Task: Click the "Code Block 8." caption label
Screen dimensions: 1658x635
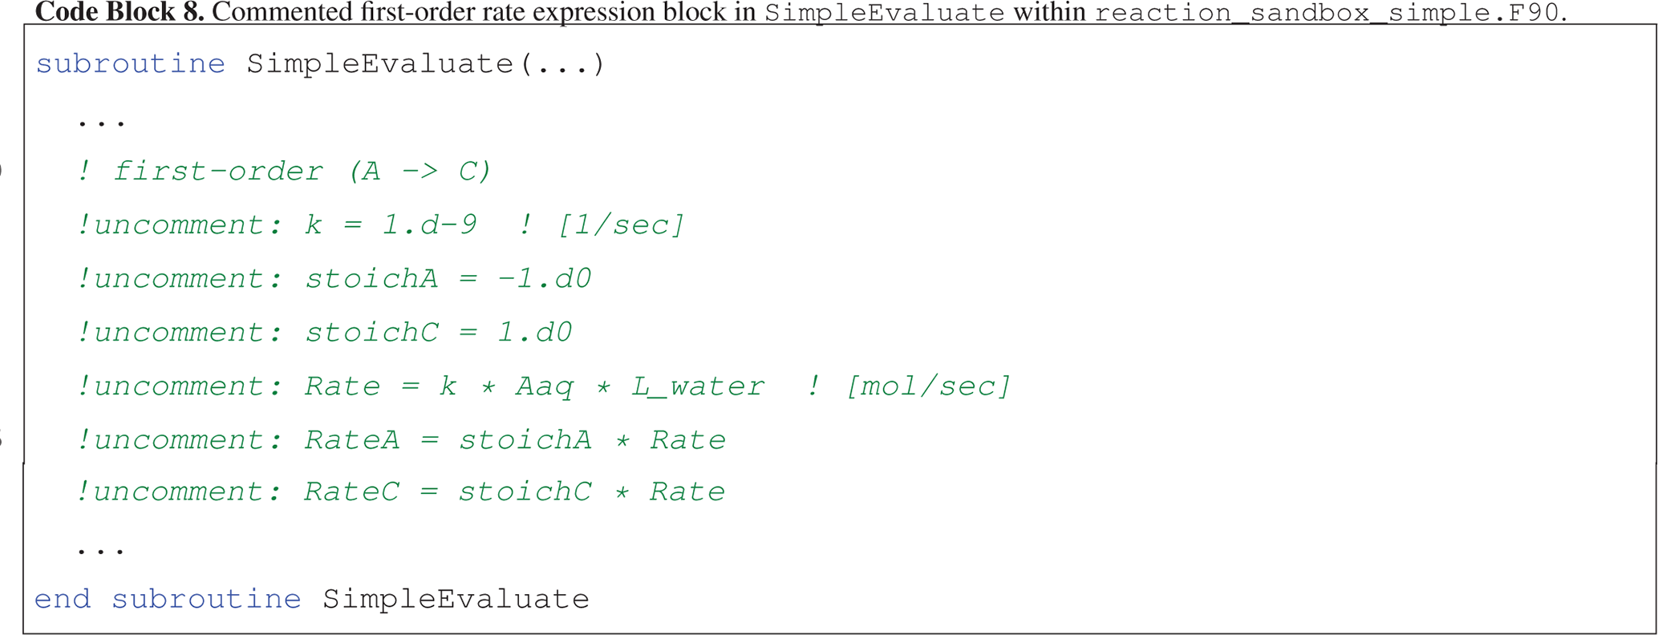Action: point(120,11)
